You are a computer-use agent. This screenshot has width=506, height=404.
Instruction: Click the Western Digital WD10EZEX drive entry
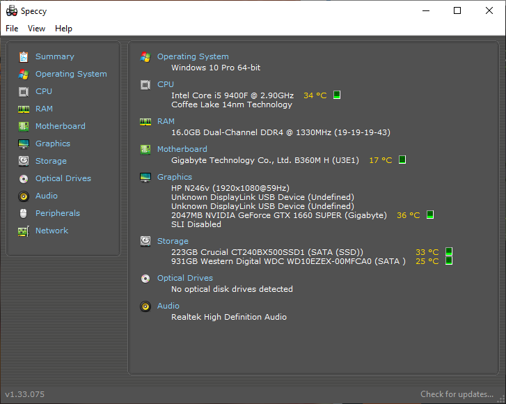(x=288, y=261)
